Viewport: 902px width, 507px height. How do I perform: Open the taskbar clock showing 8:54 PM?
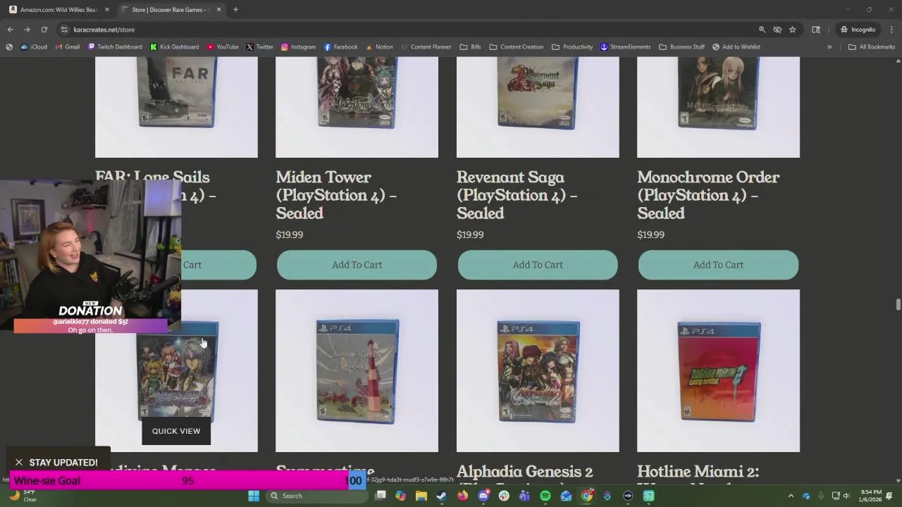point(871,496)
